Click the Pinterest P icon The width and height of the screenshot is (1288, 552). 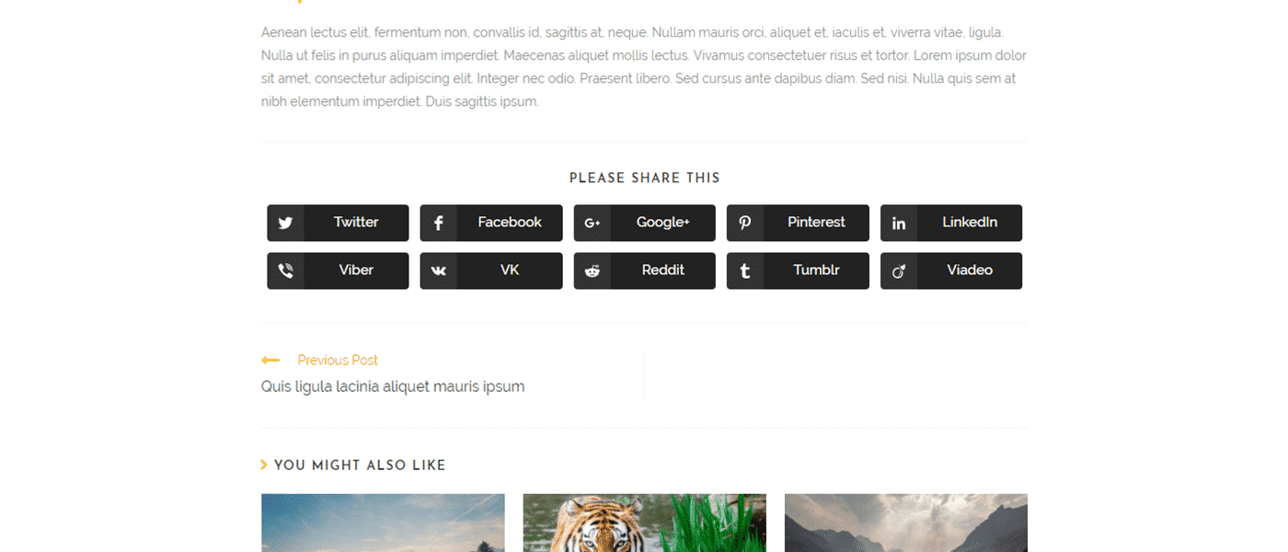(x=745, y=223)
